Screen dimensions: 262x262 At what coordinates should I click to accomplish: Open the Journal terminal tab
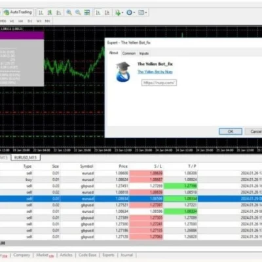126,255
